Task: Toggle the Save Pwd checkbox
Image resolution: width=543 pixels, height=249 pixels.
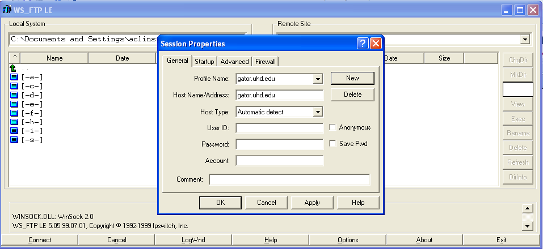Action: pos(333,144)
